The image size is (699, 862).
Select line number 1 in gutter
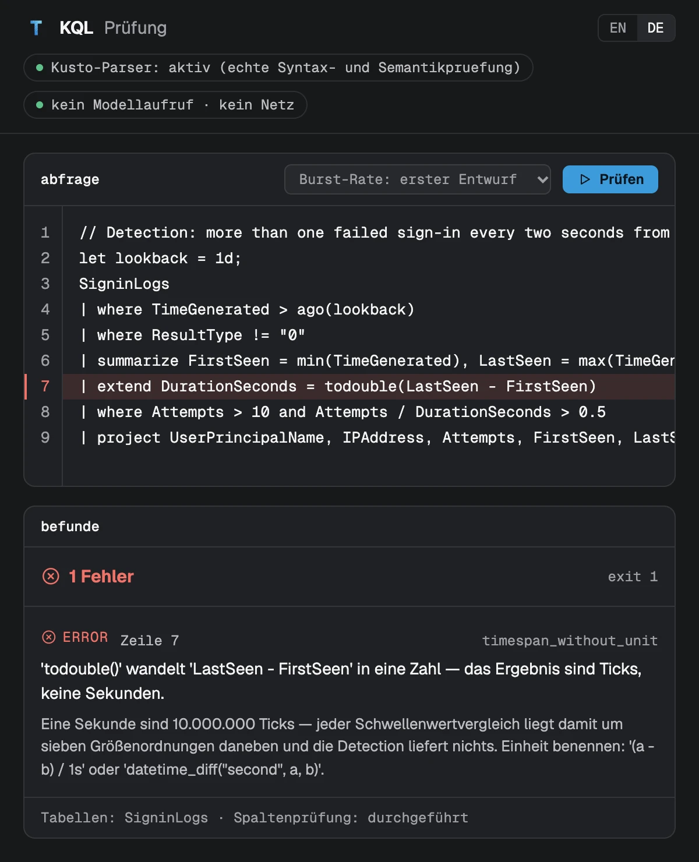tap(45, 232)
